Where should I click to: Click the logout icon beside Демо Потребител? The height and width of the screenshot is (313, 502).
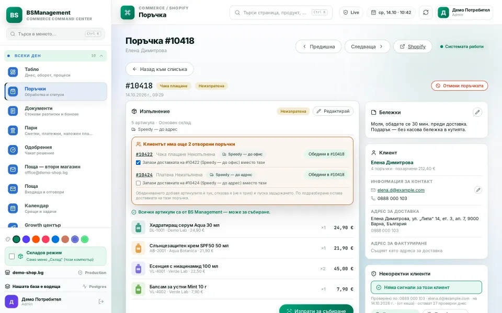point(101,301)
